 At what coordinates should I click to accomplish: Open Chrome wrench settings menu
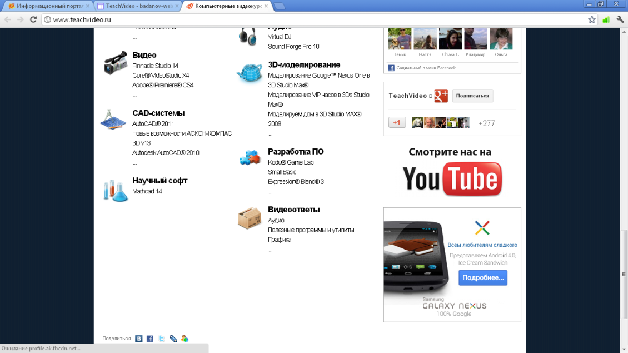pos(620,19)
